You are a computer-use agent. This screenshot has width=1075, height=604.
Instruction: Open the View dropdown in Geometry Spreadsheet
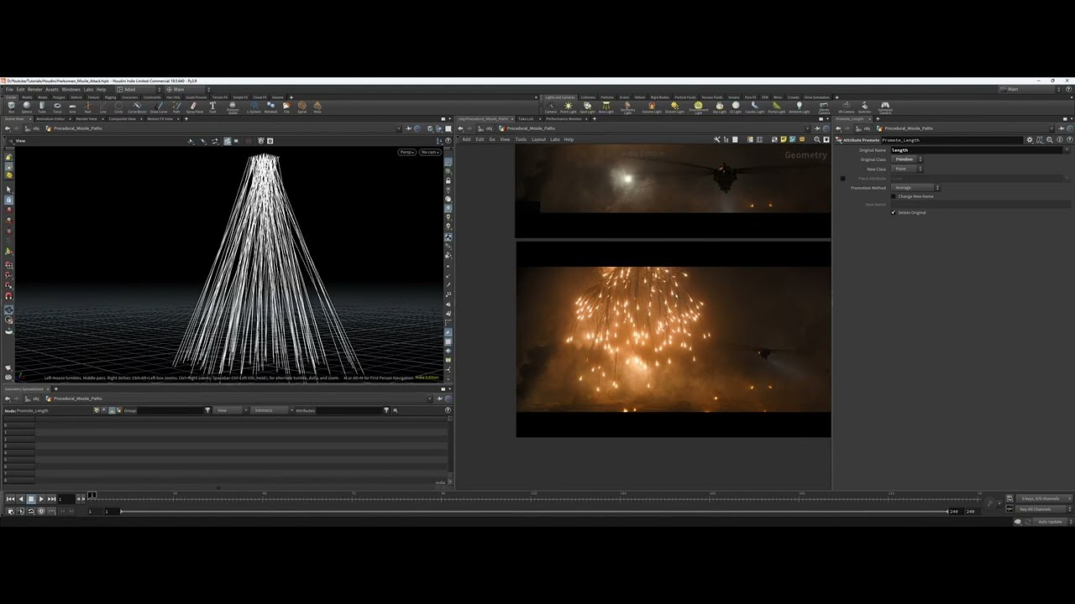coord(231,410)
